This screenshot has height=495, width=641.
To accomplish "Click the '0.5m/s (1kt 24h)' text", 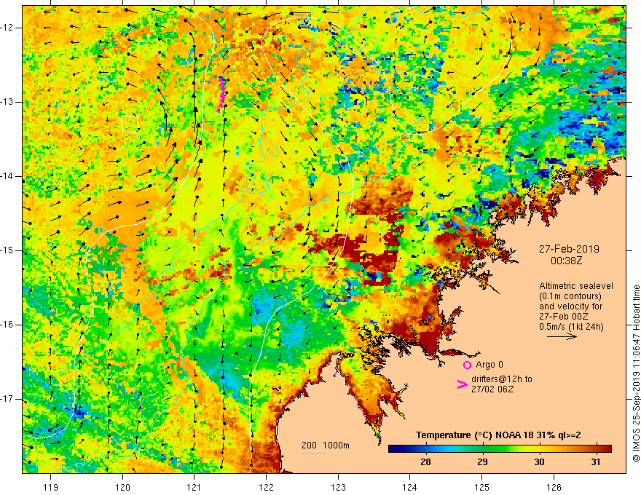I will [x=571, y=327].
